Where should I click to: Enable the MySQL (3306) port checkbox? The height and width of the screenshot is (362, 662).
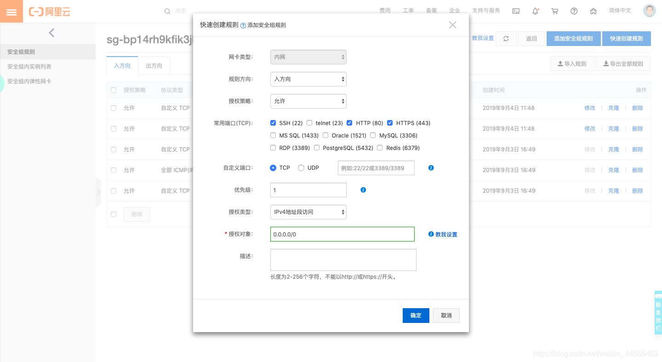[x=372, y=135]
